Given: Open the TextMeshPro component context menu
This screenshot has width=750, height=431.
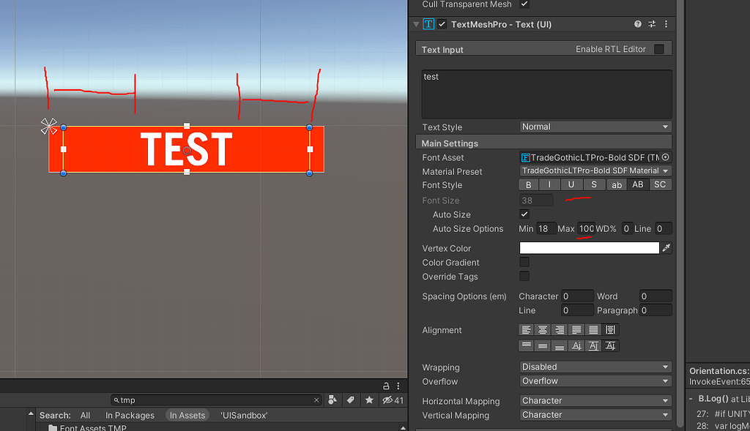Looking at the screenshot, I should point(666,24).
